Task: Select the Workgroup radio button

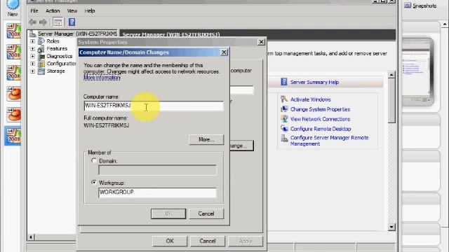Action: [x=94, y=182]
